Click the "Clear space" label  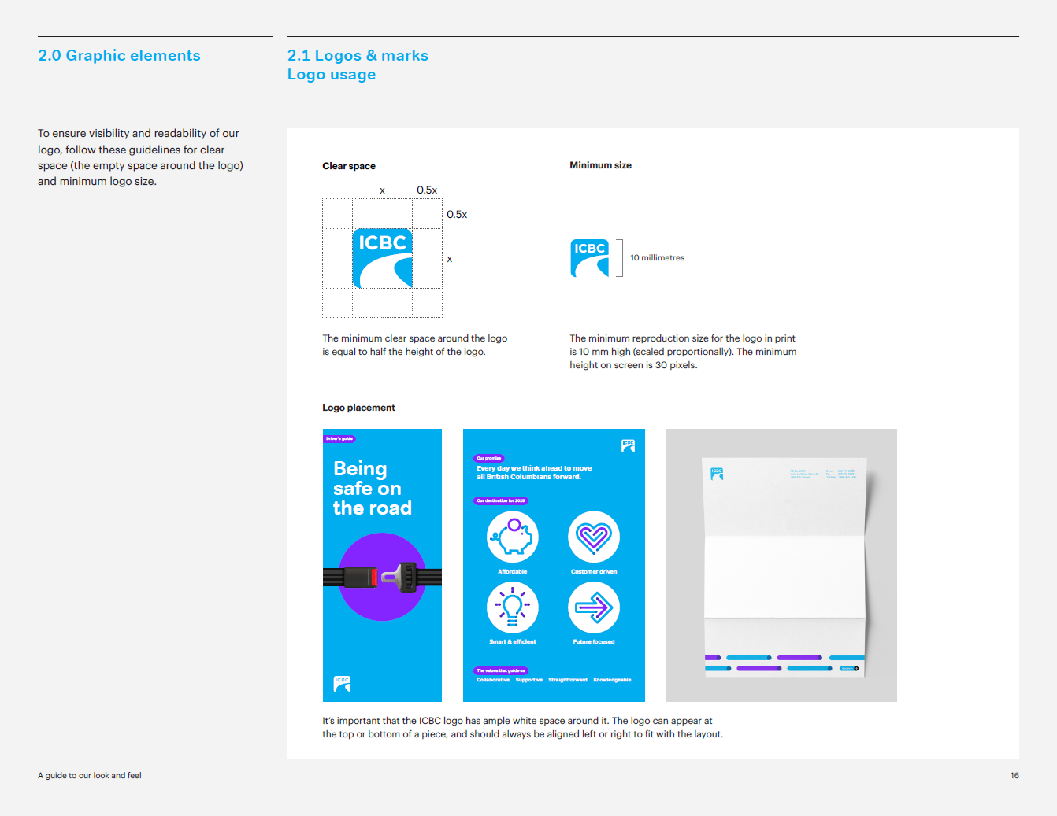pos(349,166)
